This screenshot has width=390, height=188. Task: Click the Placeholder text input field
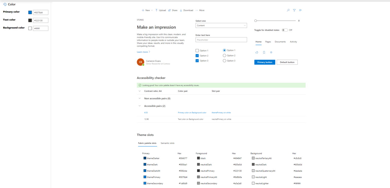coord(221,40)
